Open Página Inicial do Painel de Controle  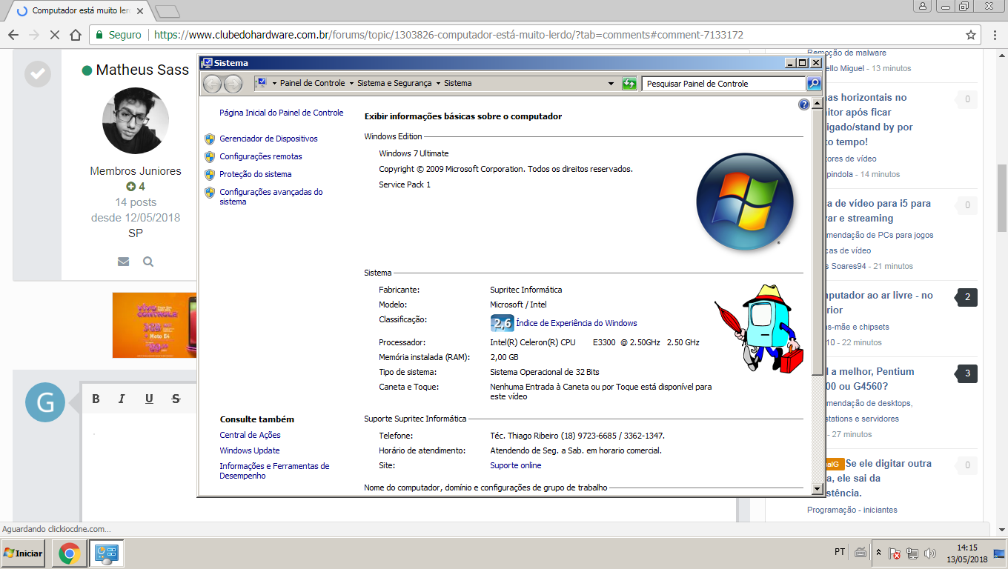[282, 113]
